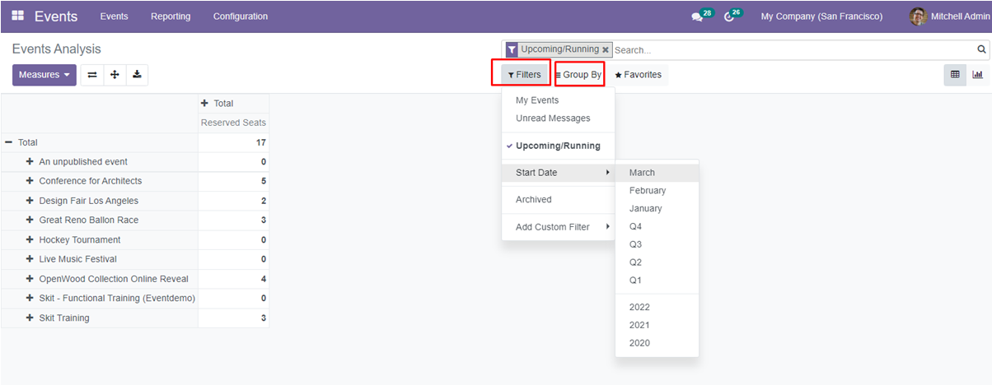Select March in Start Date submenu
992x385 pixels.
click(x=642, y=173)
